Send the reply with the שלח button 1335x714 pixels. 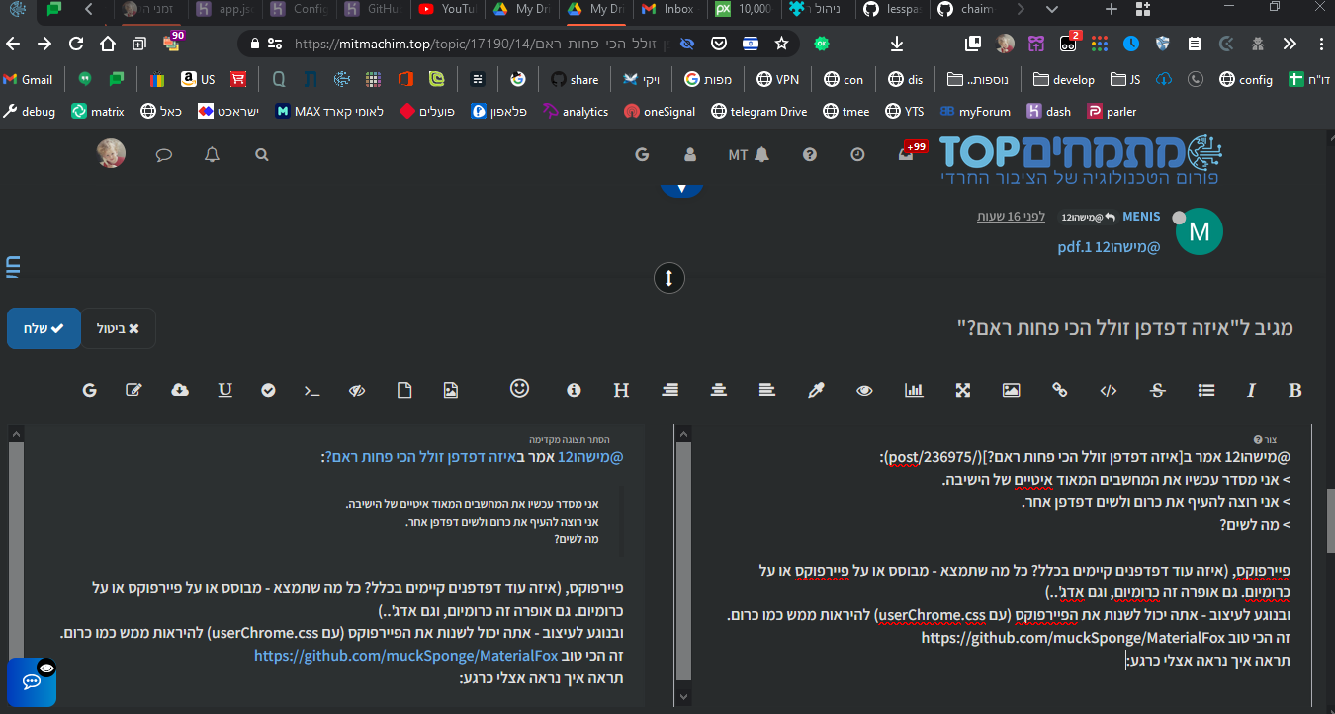(44, 328)
